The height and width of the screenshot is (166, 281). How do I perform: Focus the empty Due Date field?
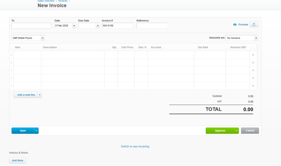(x=87, y=26)
